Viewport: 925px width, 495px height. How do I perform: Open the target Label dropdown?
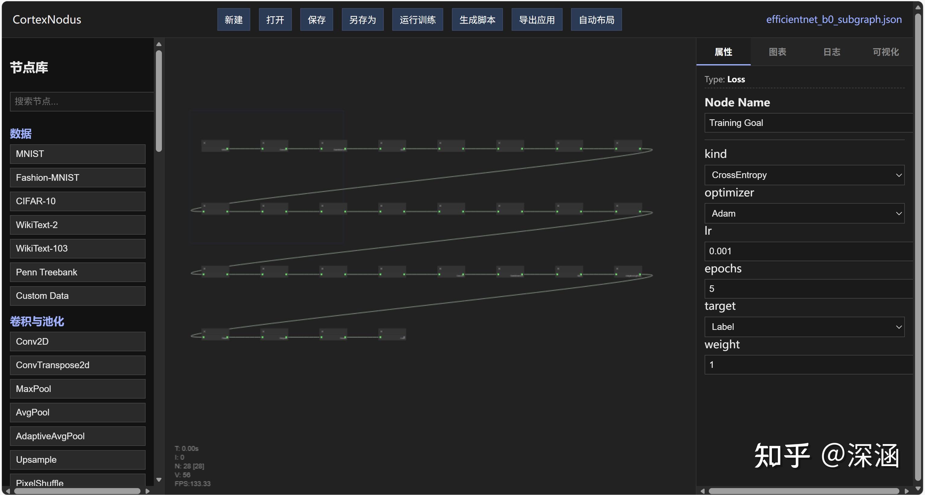point(804,327)
